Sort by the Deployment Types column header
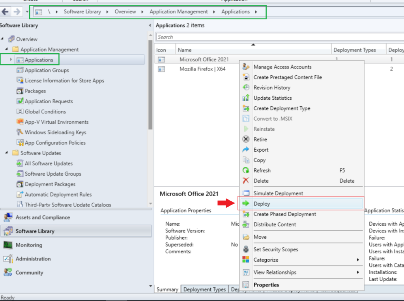The width and height of the screenshot is (404, 301). 359,50
